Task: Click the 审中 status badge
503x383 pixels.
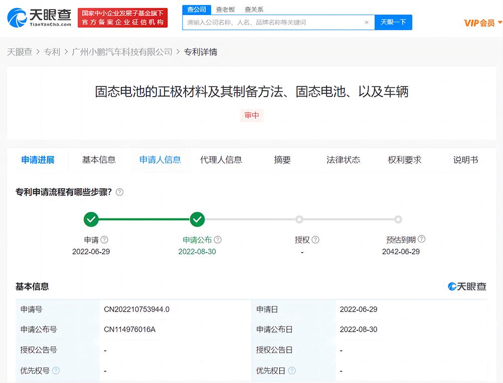Action: tap(251, 115)
